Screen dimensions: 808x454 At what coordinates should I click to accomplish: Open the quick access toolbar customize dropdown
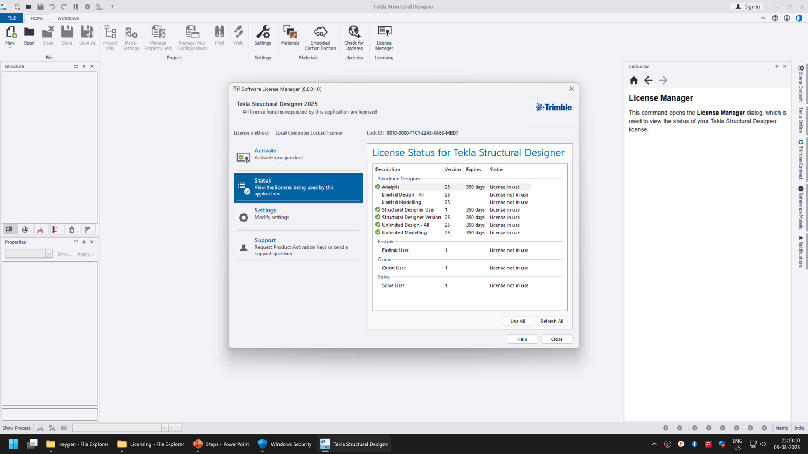[112, 6]
